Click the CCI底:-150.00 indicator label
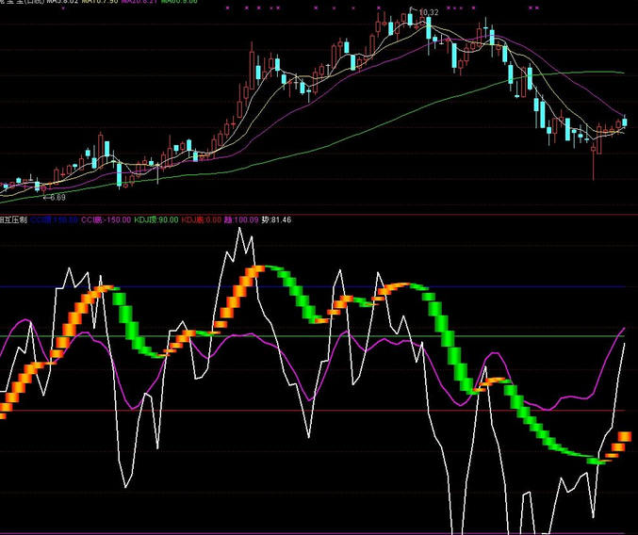 tap(106, 220)
